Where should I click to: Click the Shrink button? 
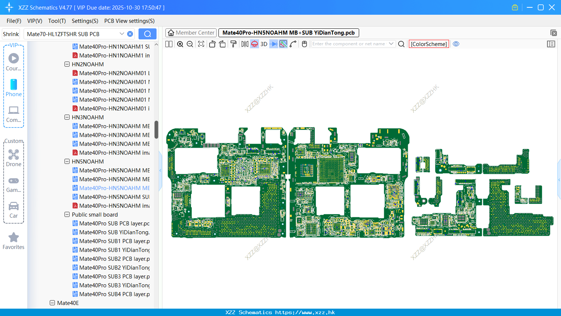coord(11,34)
